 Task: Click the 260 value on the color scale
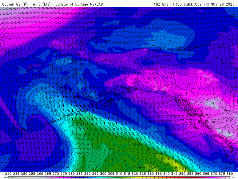click(x=40, y=174)
